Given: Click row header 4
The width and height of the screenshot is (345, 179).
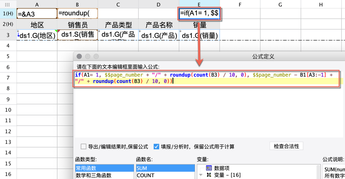Looking at the screenshot, I should coord(8,46).
